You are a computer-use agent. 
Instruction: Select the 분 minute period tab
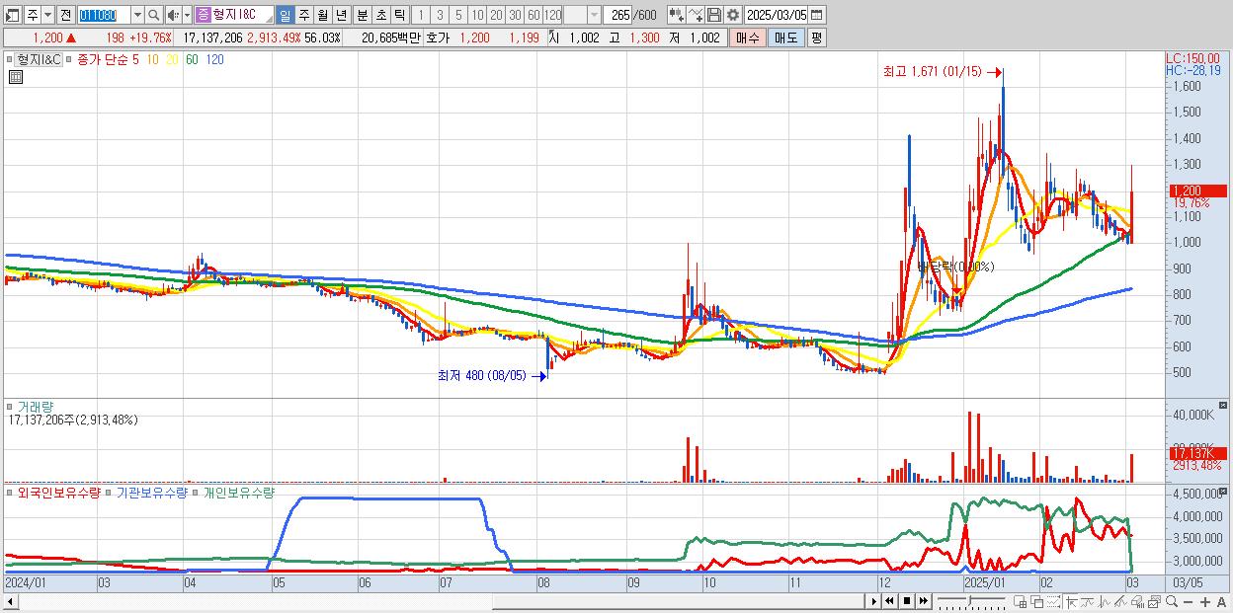point(361,15)
